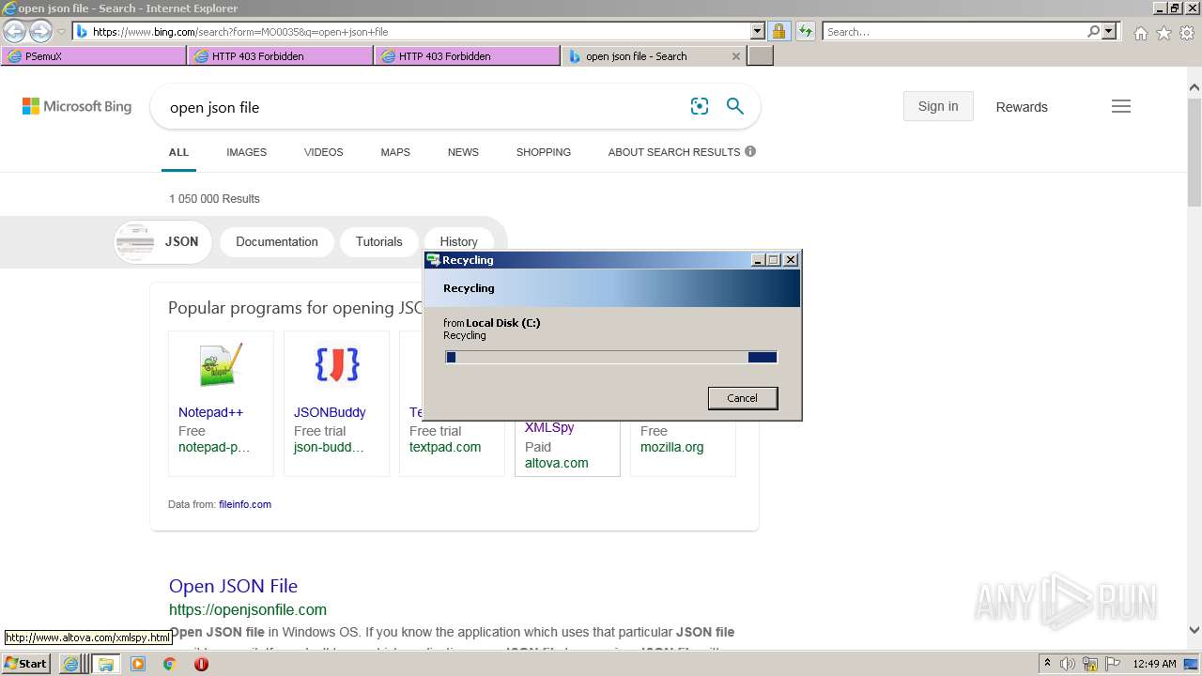Click the JSON topic chip
The width and height of the screenshot is (1202, 676).
pos(162,241)
